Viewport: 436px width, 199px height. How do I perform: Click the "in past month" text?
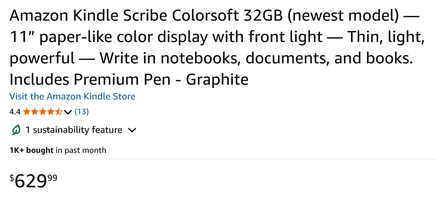[x=81, y=150]
